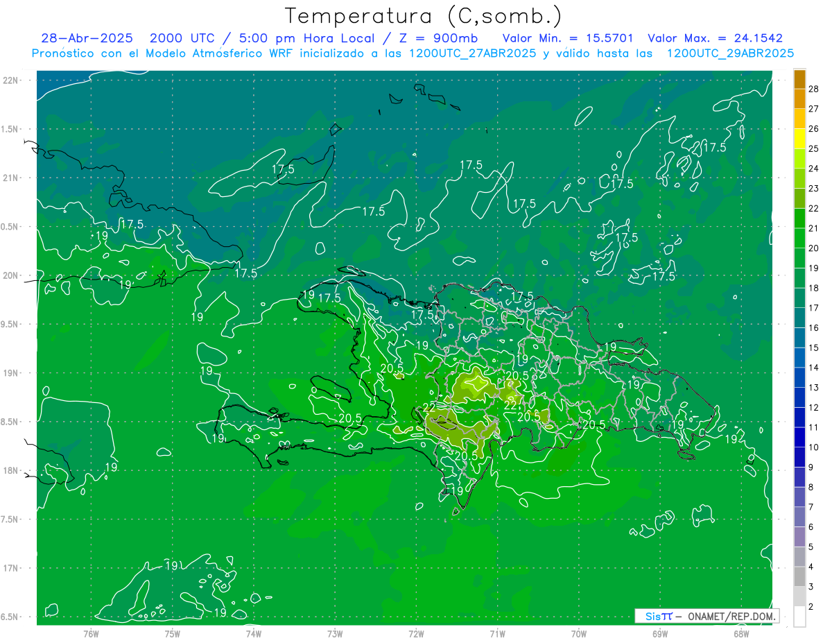The height and width of the screenshot is (643, 832).
Task: Click the legend scale value '25'
Action: tap(814, 148)
